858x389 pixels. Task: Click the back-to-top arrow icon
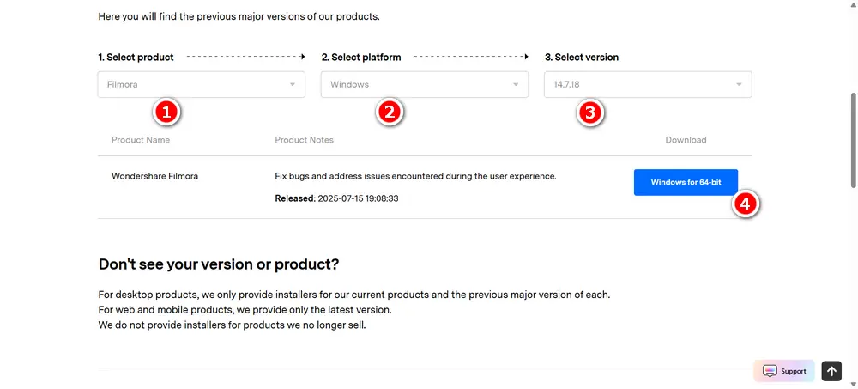[x=831, y=371]
